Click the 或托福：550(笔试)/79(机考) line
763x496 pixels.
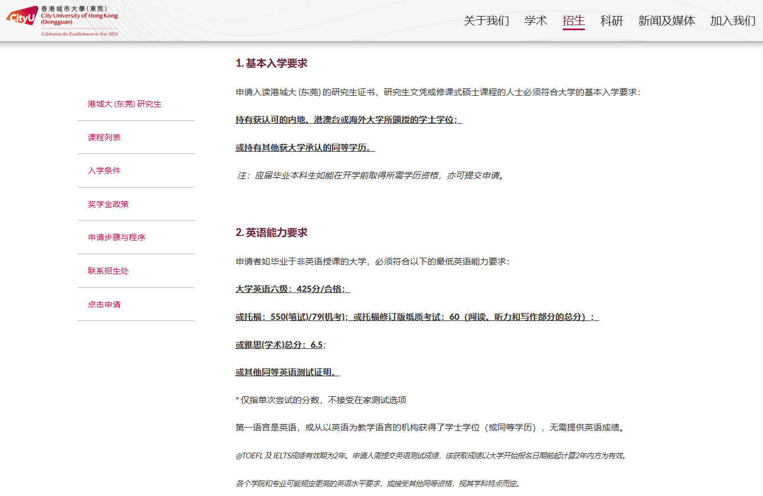(x=417, y=317)
